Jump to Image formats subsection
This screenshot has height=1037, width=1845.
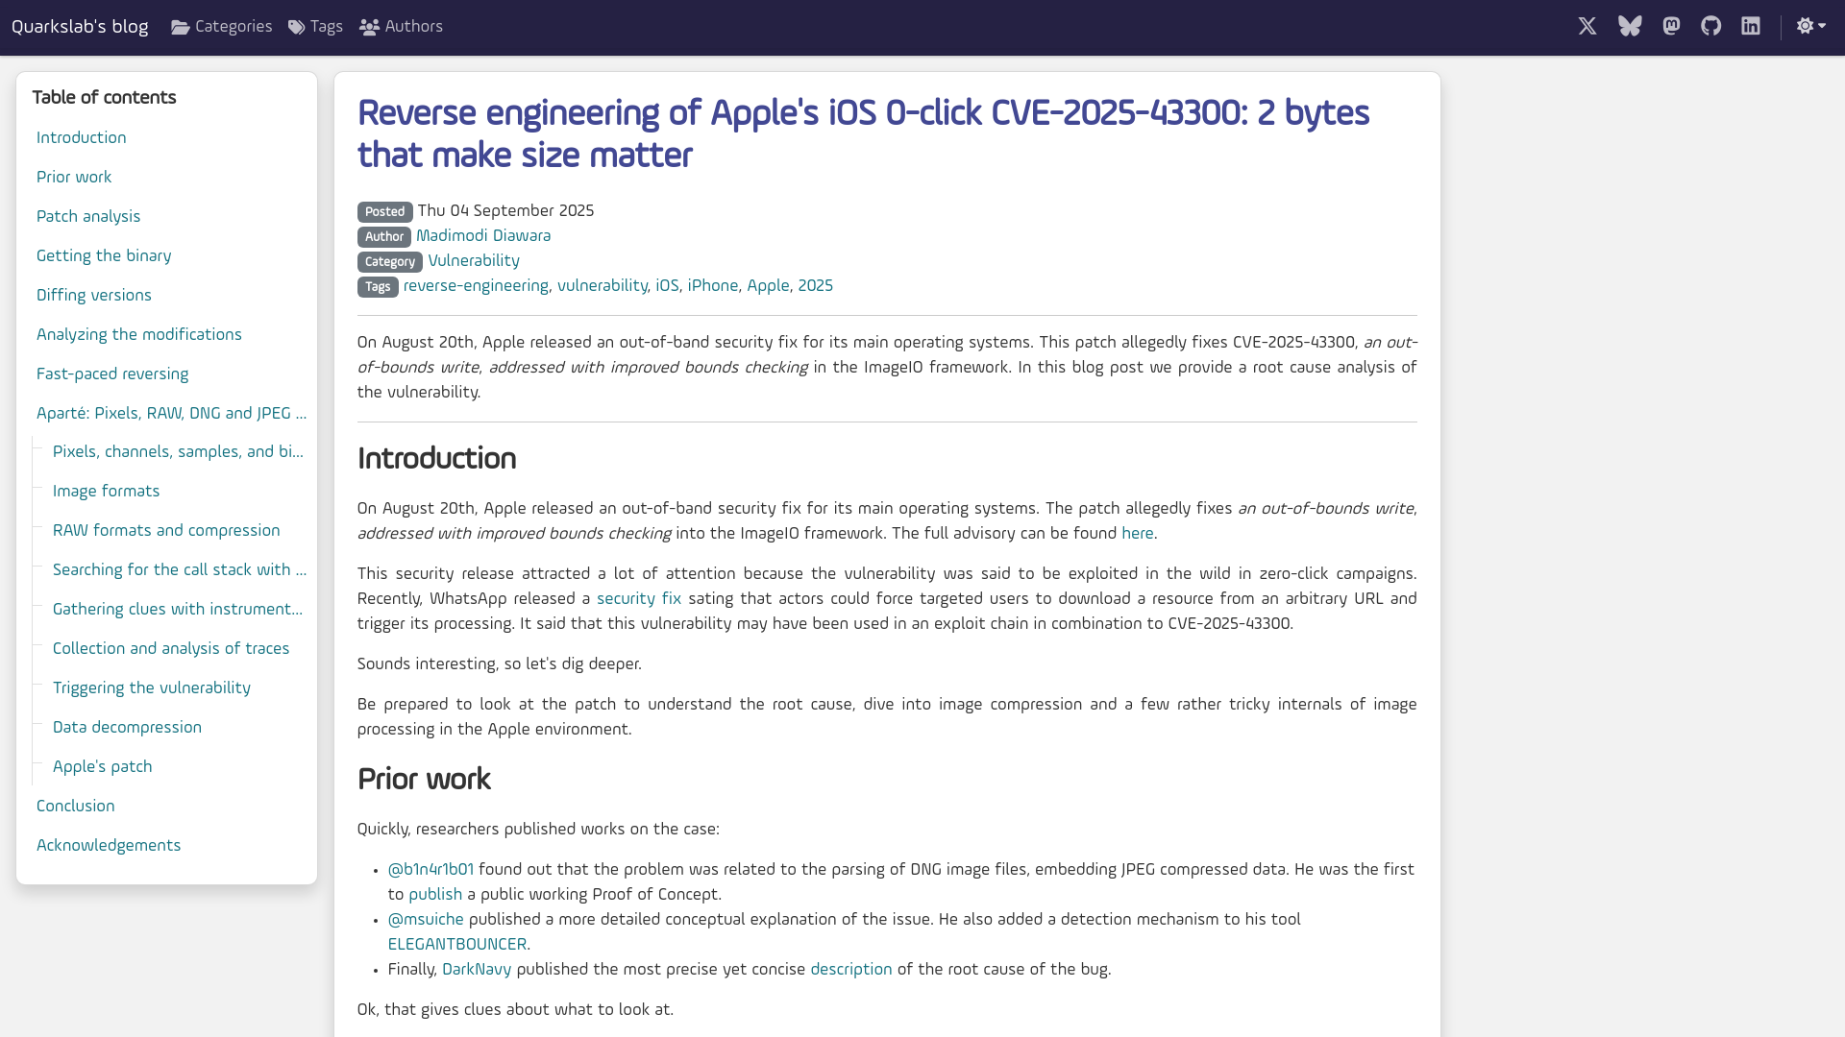click(x=107, y=492)
